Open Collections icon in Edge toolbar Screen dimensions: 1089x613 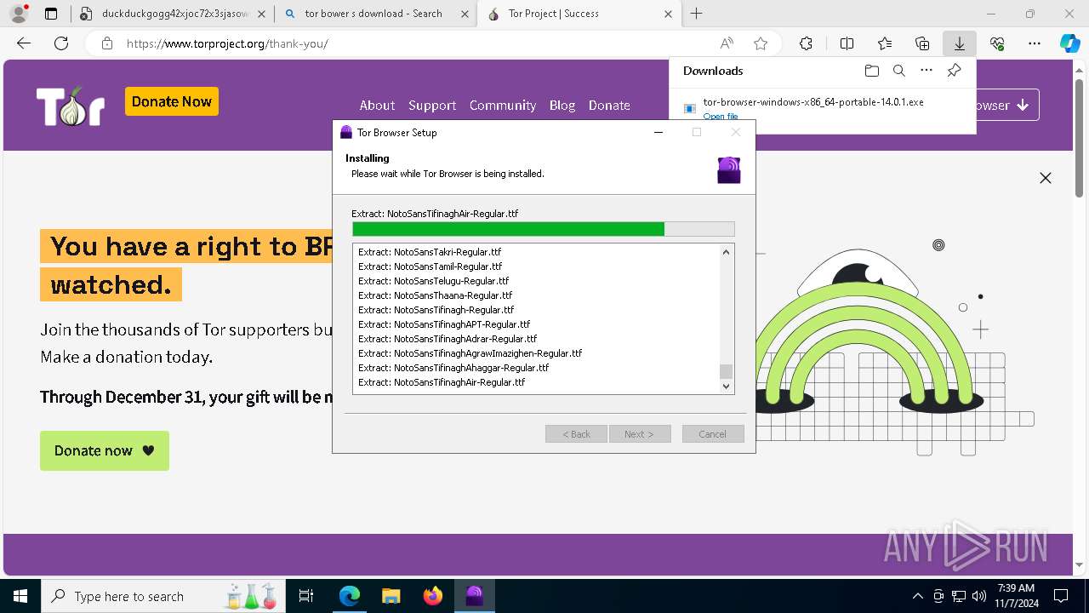coord(922,43)
